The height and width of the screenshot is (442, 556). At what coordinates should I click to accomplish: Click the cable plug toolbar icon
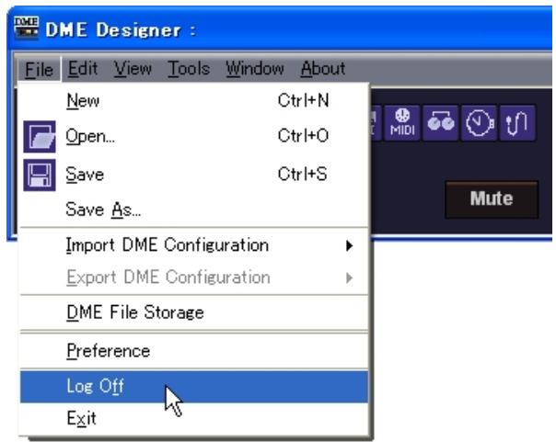[517, 123]
